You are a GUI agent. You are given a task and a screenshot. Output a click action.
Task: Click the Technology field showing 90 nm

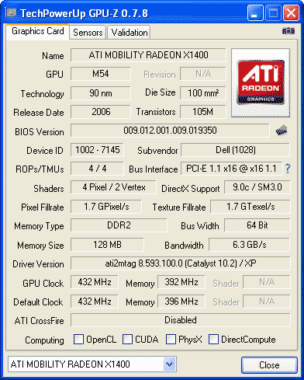coord(101,93)
